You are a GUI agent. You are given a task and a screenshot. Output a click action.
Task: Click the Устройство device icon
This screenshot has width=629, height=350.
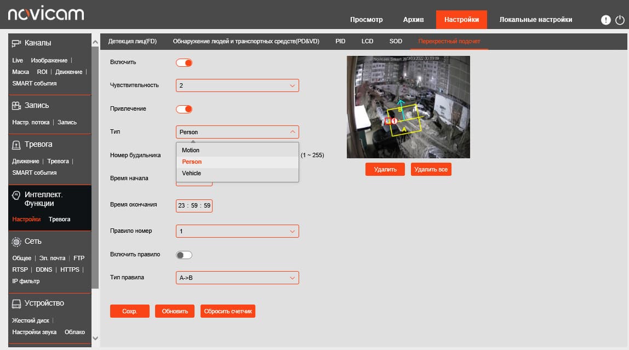click(x=16, y=303)
